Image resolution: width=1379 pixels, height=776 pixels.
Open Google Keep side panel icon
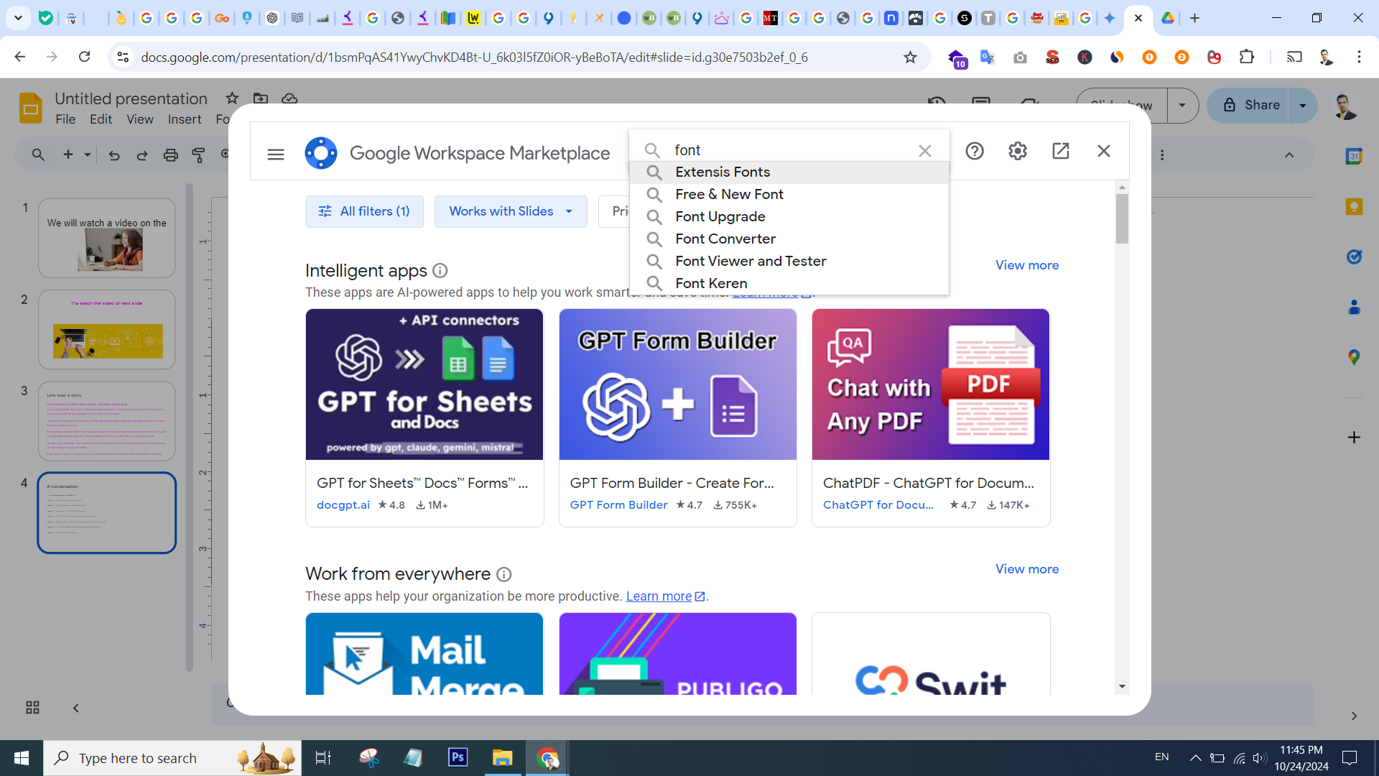click(1354, 207)
